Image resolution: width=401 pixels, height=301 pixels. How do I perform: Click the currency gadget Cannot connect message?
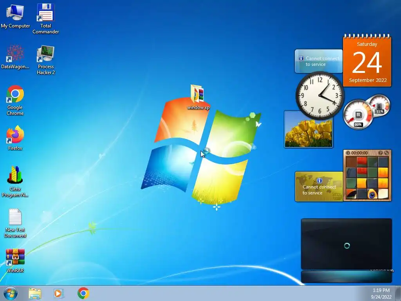tap(319, 190)
